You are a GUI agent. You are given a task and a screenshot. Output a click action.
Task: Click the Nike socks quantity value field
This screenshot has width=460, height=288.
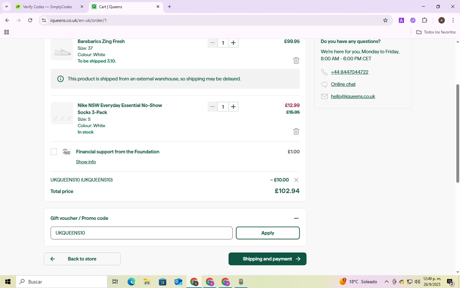click(223, 107)
